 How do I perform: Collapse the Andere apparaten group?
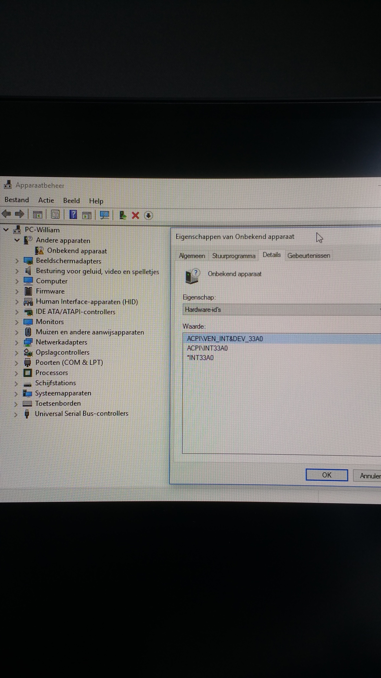pyautogui.click(x=17, y=240)
